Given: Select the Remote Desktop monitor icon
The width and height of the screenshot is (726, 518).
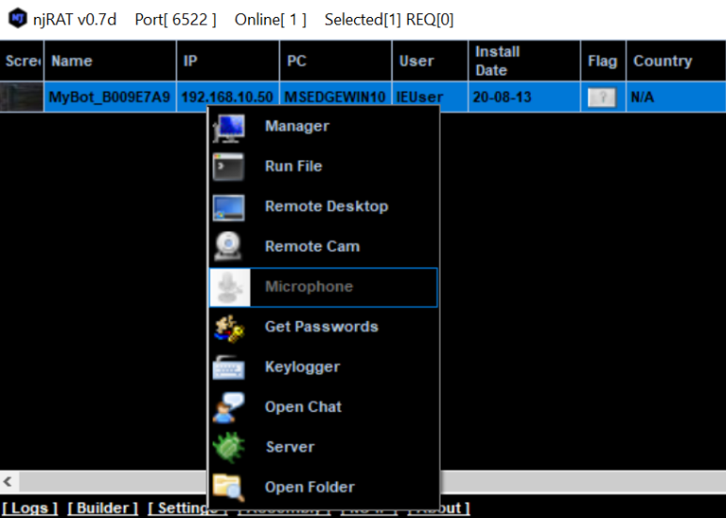Looking at the screenshot, I should pos(229,206).
